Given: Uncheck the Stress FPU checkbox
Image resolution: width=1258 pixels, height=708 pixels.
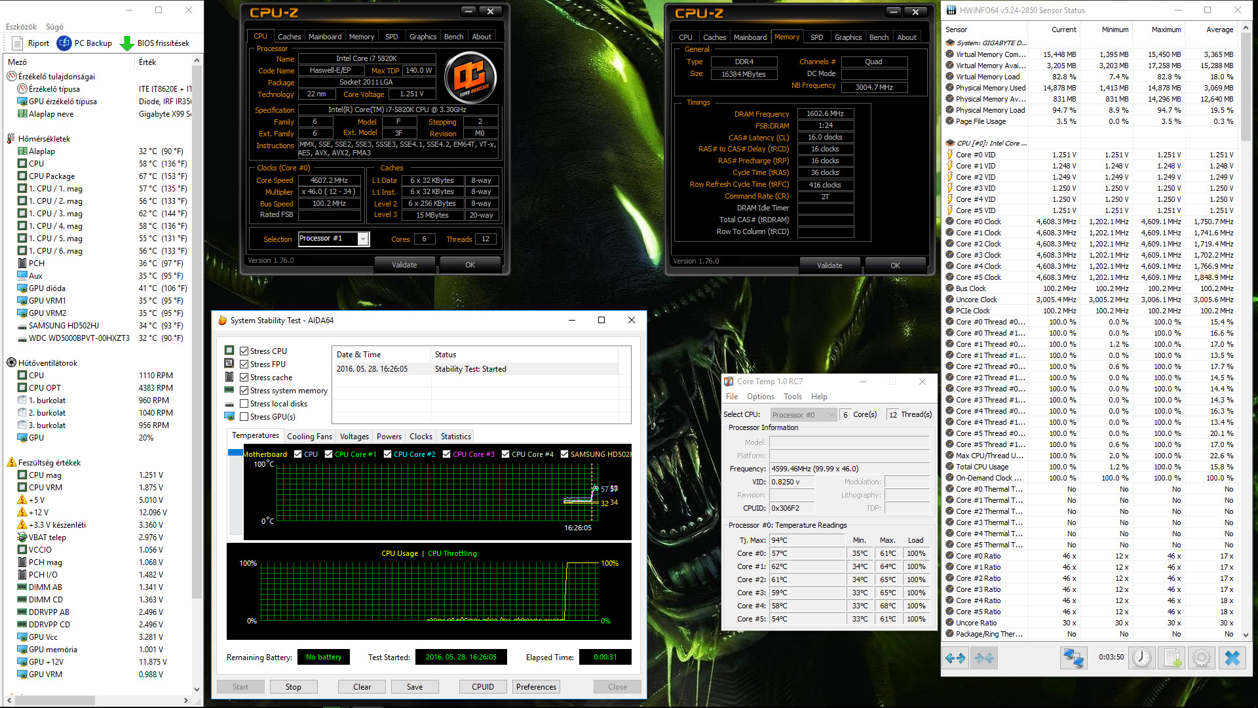Looking at the screenshot, I should click(244, 364).
